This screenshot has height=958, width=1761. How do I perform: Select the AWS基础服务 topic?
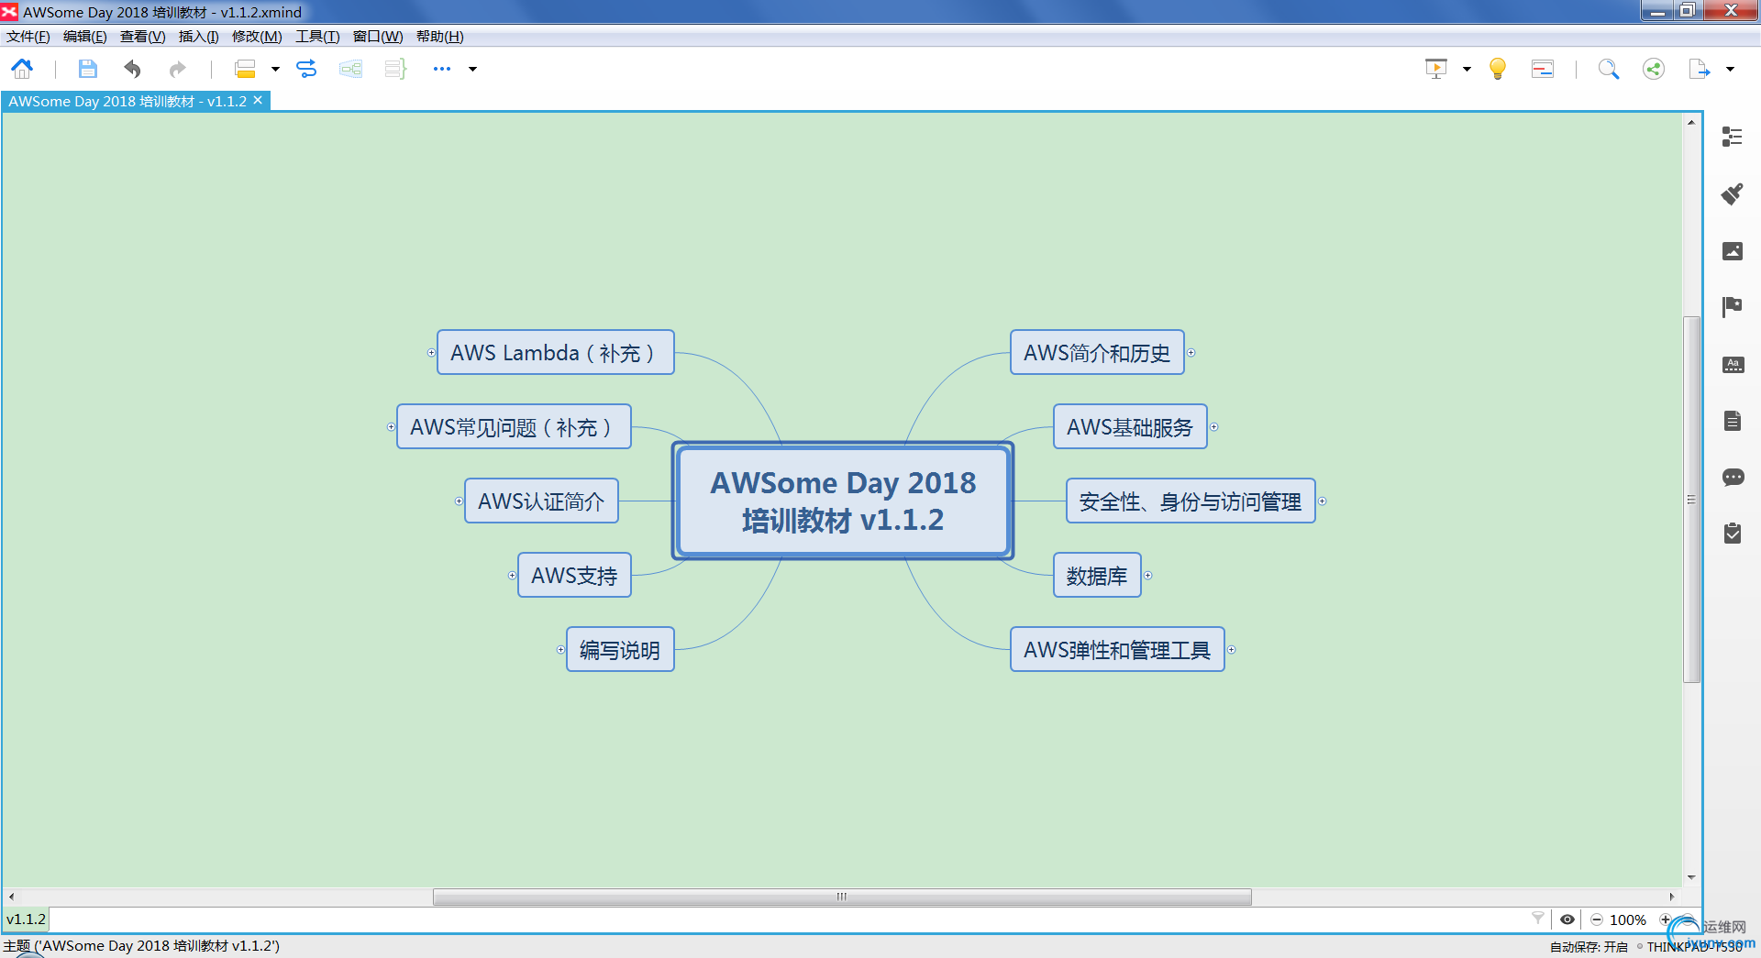point(1130,427)
